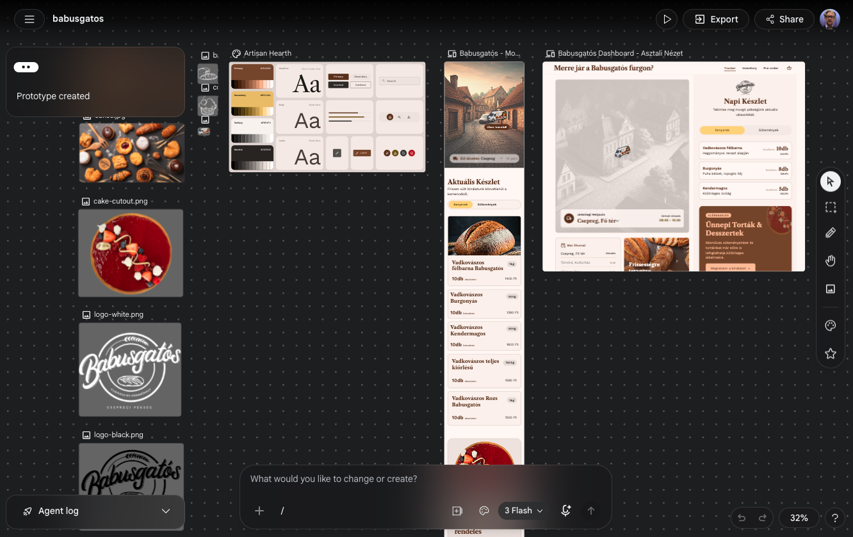Image resolution: width=853 pixels, height=537 pixels.
Task: Activate the hand pan tool
Action: coord(831,260)
